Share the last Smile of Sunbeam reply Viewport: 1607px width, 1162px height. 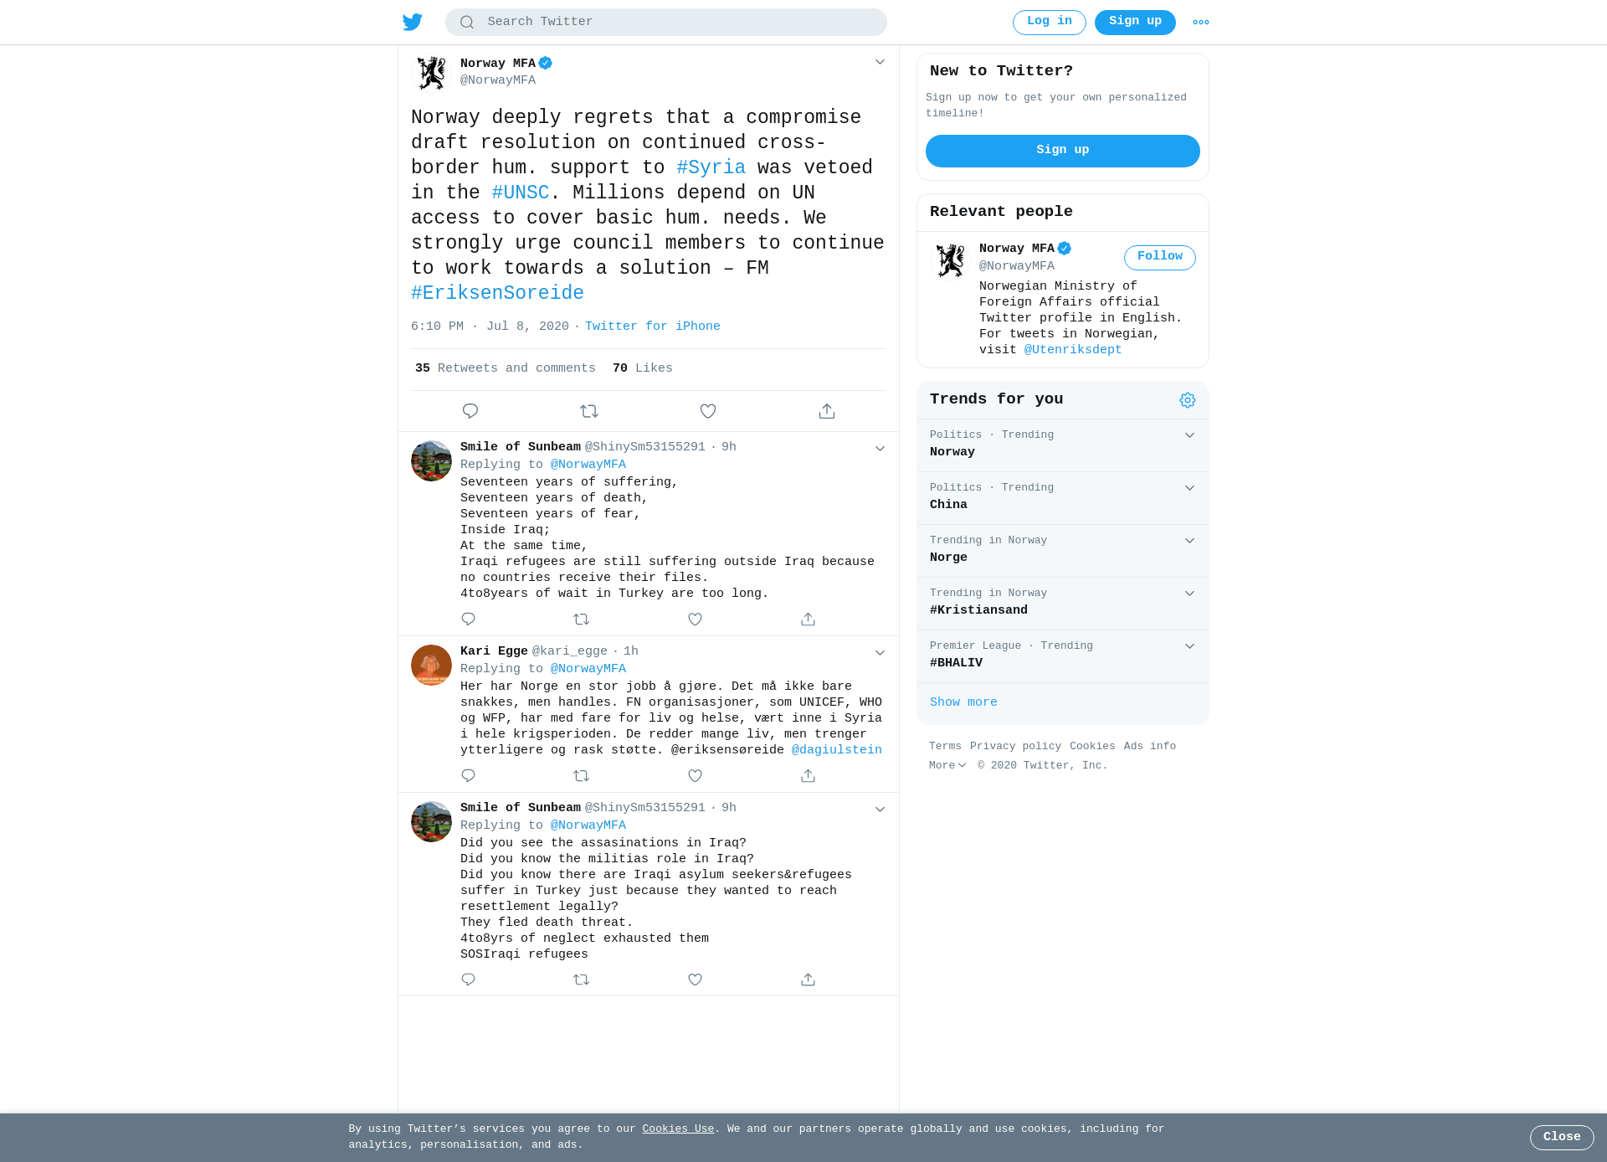[x=808, y=979]
